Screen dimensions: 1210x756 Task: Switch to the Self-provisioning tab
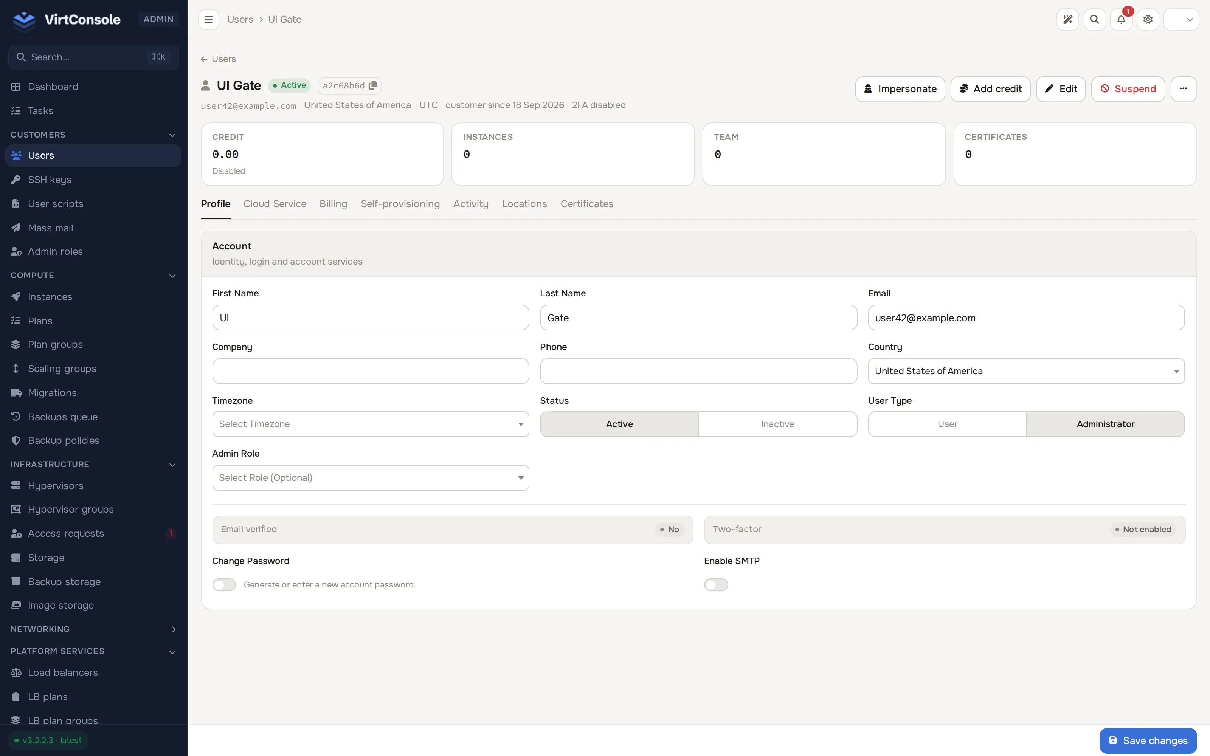coord(400,204)
